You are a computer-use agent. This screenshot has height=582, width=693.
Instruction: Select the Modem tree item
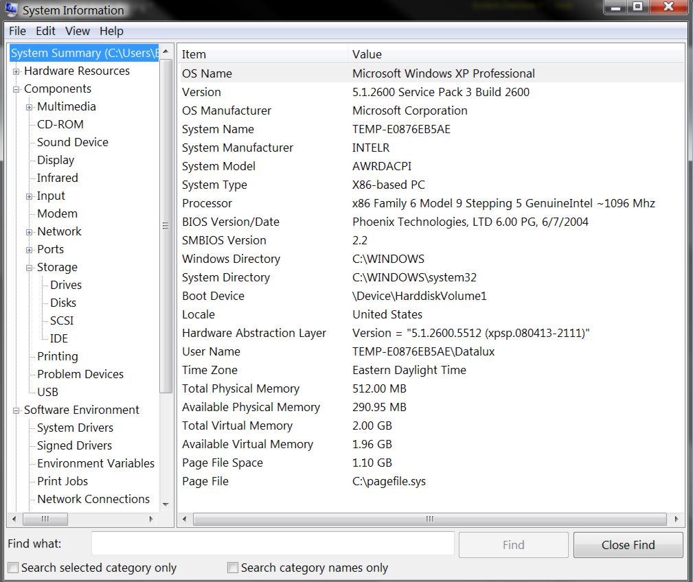(x=58, y=213)
